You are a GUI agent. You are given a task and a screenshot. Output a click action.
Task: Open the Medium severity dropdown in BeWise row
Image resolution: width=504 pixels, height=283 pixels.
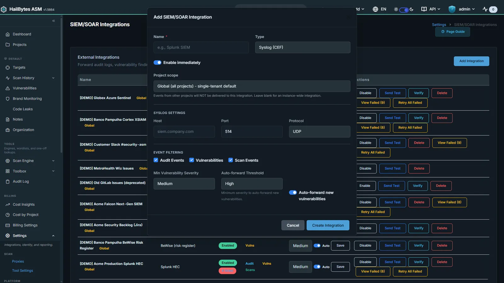coord(301,246)
